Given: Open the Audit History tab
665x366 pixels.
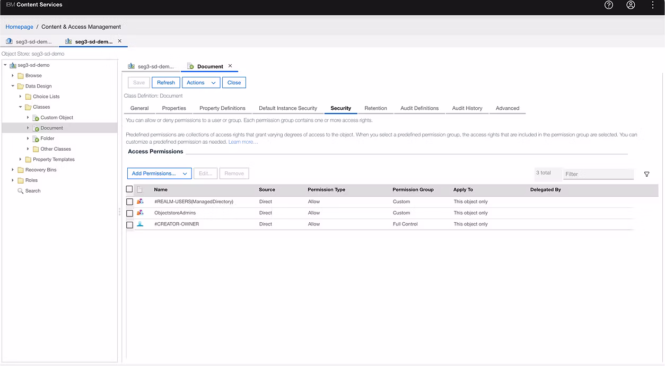Looking at the screenshot, I should pos(467,108).
